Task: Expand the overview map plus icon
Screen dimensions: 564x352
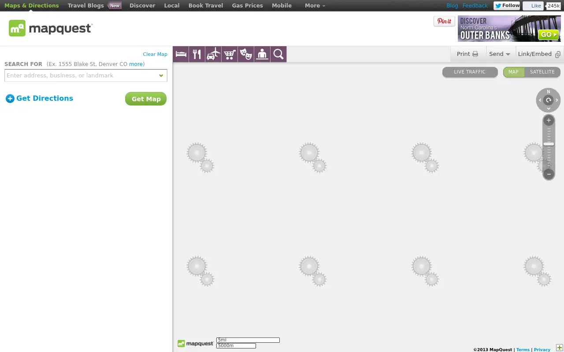Action: click(x=560, y=348)
